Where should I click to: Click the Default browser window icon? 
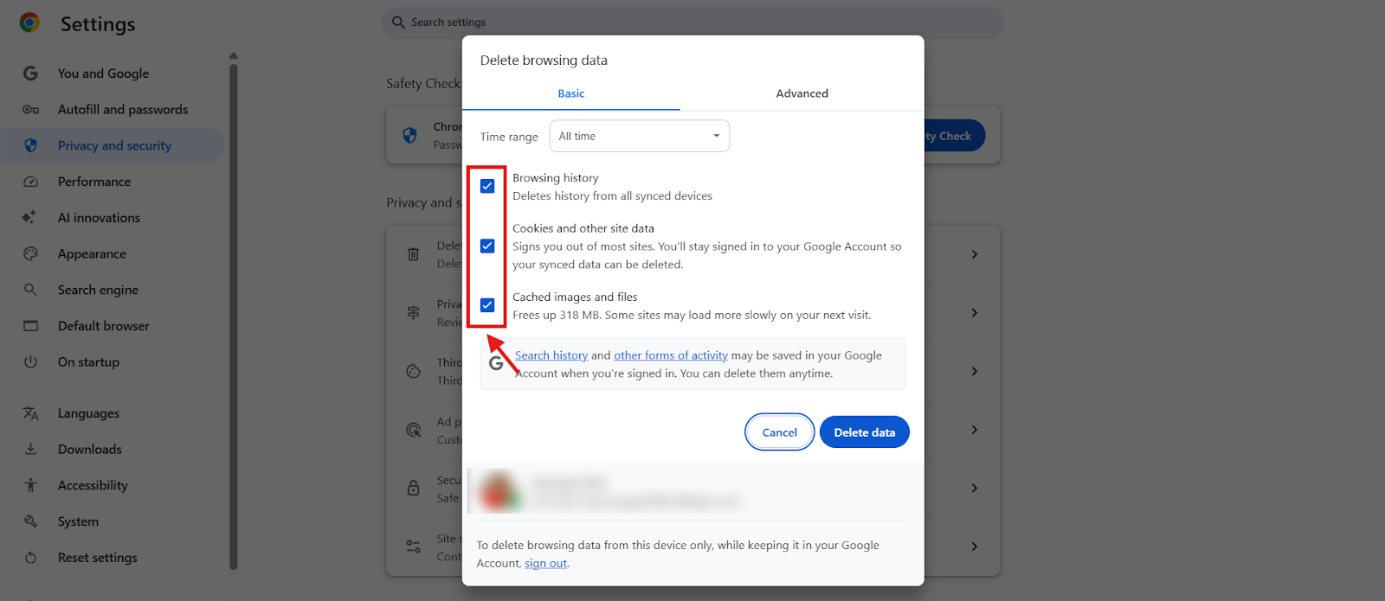30,326
